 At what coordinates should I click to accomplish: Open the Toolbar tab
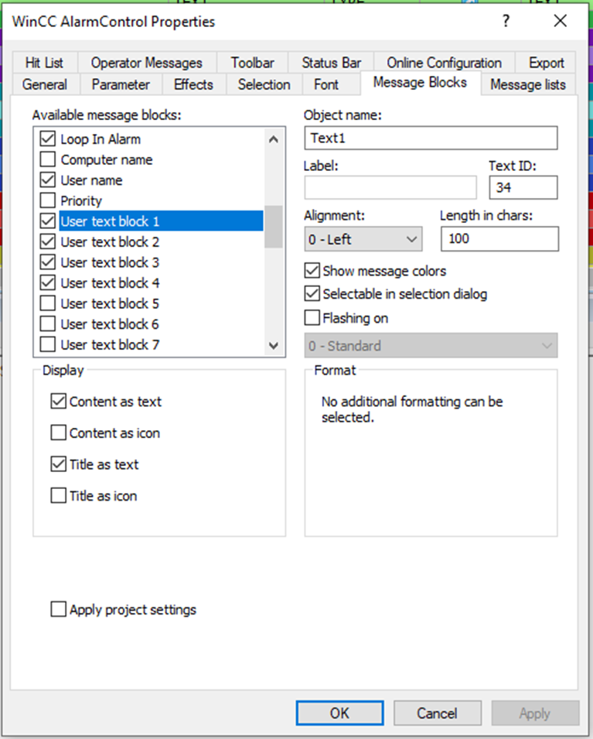[x=253, y=63]
